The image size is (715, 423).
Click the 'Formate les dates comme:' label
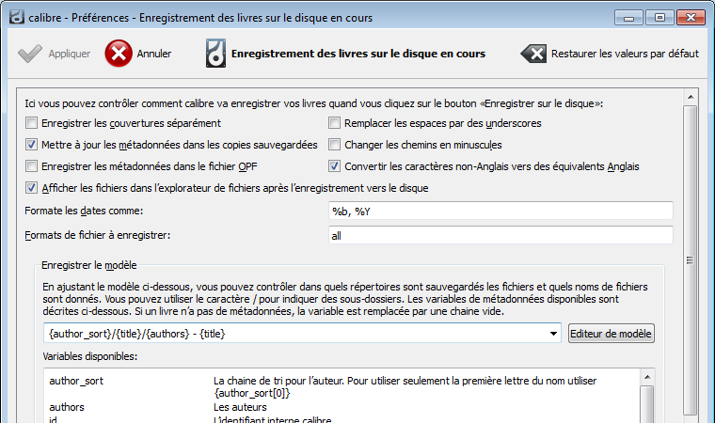tap(84, 211)
